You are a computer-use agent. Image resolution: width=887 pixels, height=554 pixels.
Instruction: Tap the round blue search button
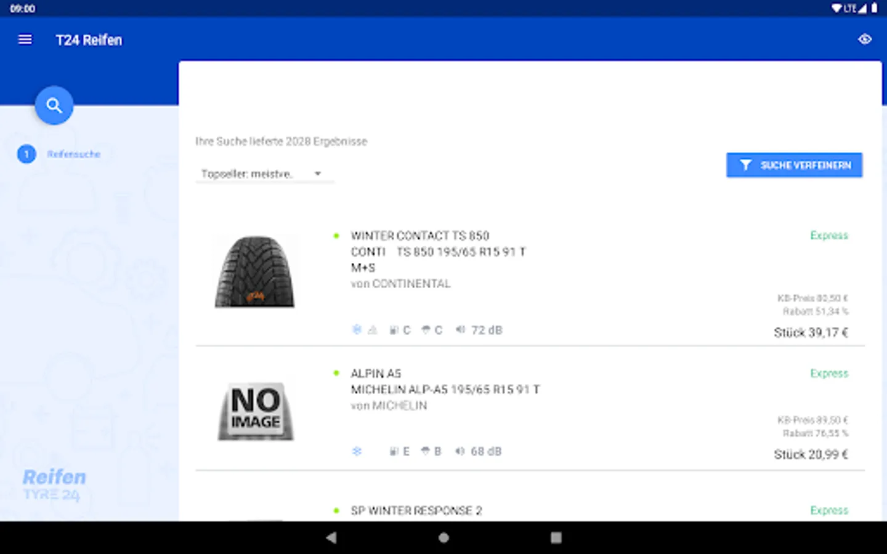(x=54, y=105)
